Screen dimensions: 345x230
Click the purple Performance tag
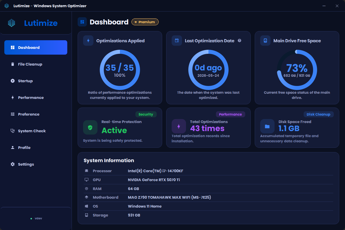point(231,114)
